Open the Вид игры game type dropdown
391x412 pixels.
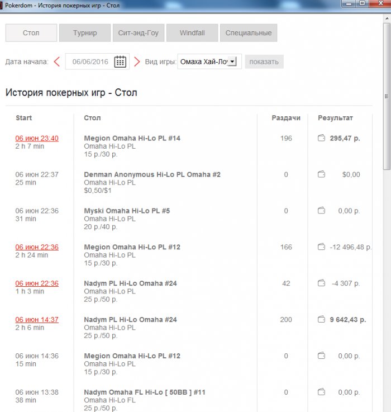(209, 61)
